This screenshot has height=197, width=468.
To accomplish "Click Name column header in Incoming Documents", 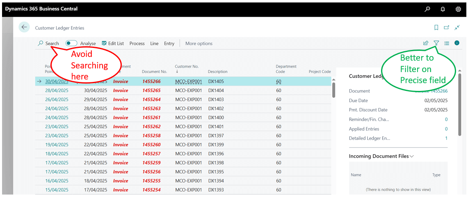I will [356, 175].
